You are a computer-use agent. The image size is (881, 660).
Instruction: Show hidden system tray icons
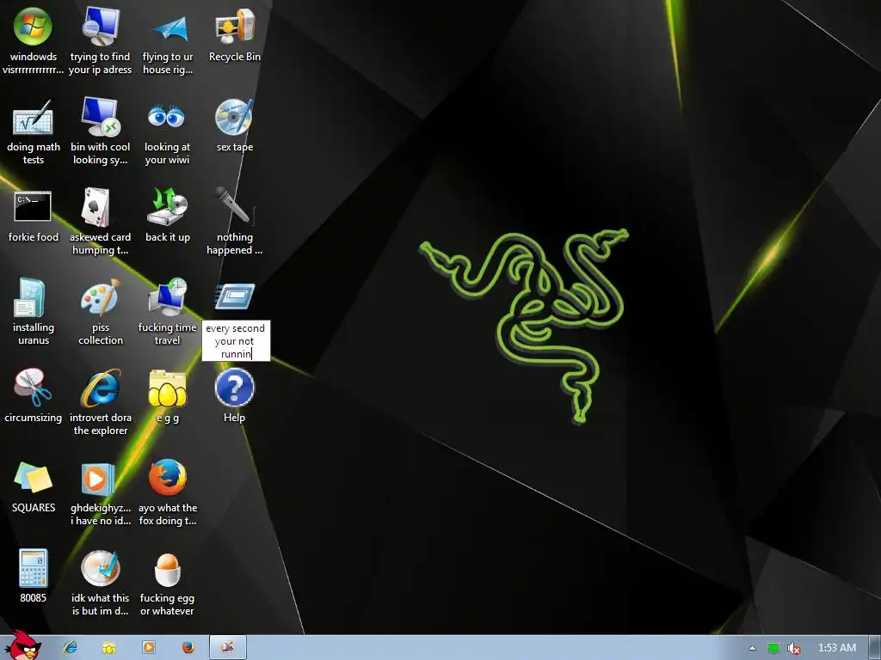point(752,648)
